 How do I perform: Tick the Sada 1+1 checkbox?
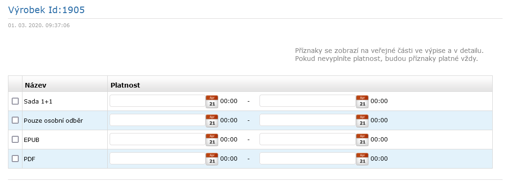click(x=15, y=101)
